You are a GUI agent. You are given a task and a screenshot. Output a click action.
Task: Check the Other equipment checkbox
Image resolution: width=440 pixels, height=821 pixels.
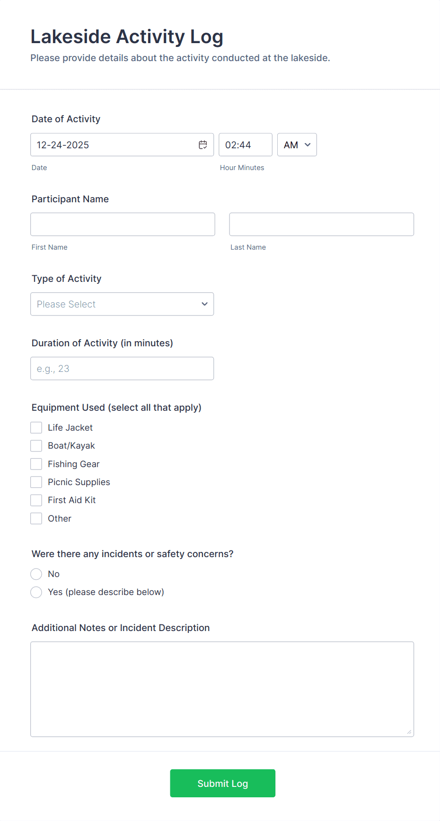click(36, 518)
